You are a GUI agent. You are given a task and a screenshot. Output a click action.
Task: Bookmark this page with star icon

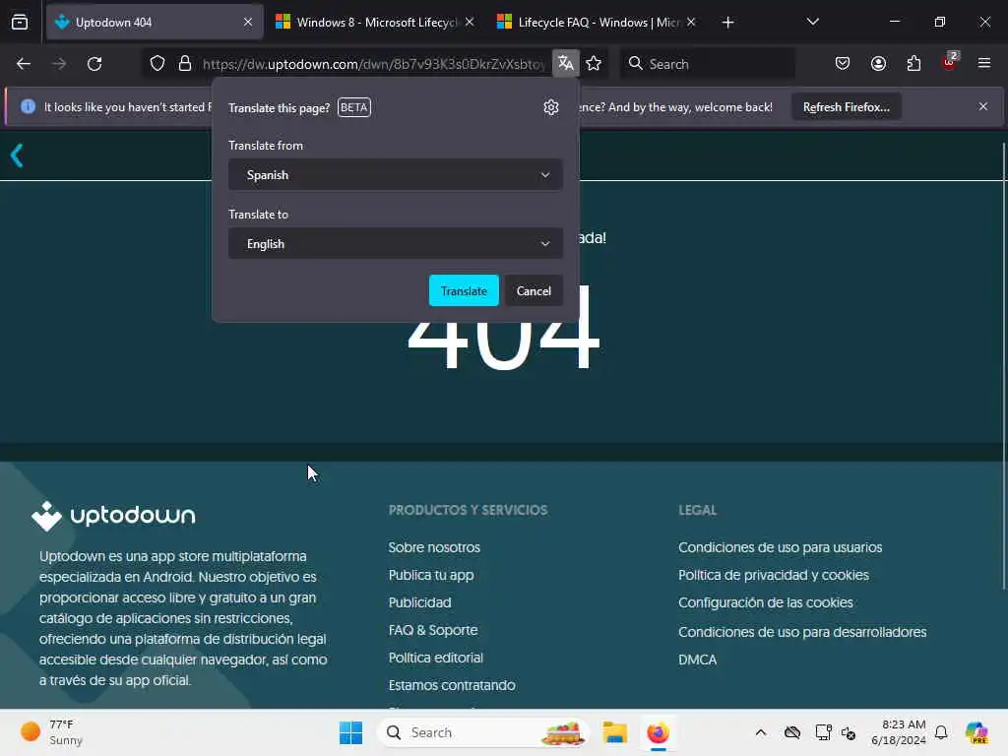pyautogui.click(x=594, y=64)
